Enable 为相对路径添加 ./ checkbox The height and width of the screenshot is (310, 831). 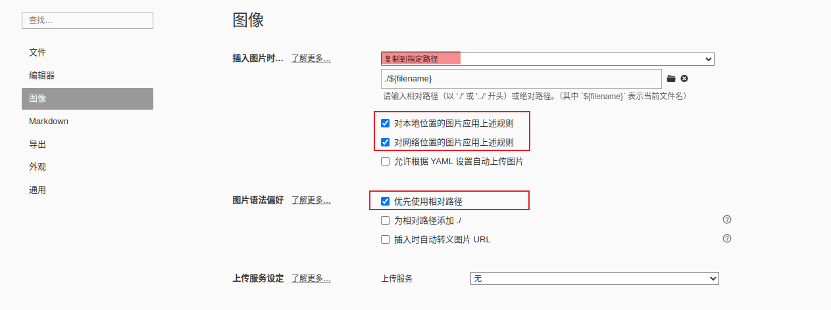tap(386, 221)
